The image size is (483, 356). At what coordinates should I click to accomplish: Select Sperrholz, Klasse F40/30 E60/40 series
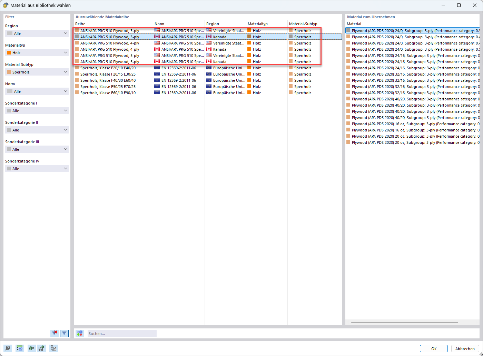[x=208, y=80]
